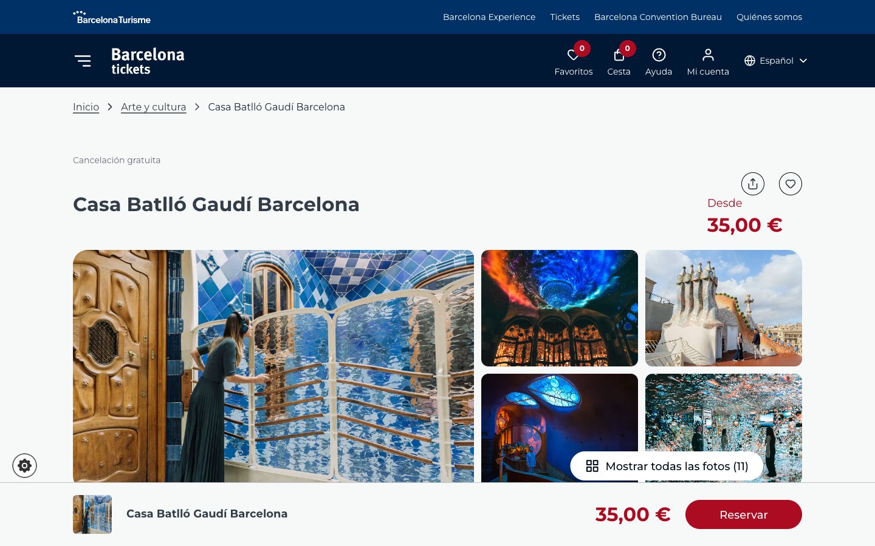
Task: Click the red Reservar button
Action: (x=744, y=514)
